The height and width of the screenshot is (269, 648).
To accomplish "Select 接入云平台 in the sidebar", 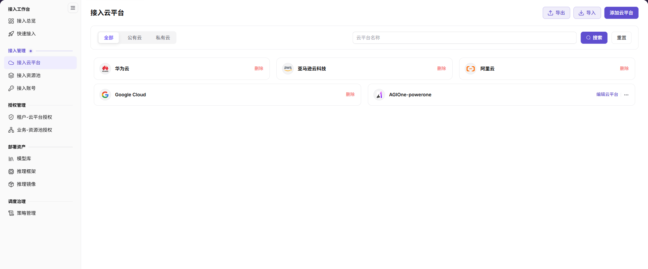I will (x=40, y=63).
